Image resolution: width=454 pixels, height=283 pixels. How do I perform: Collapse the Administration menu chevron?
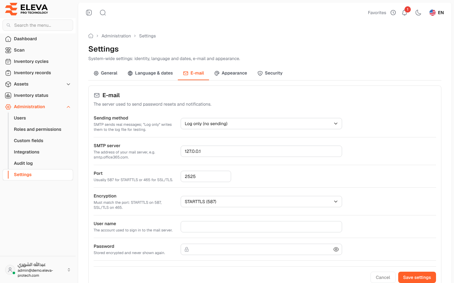68,107
